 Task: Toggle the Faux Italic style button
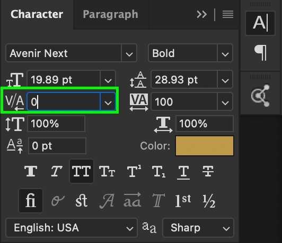click(56, 171)
